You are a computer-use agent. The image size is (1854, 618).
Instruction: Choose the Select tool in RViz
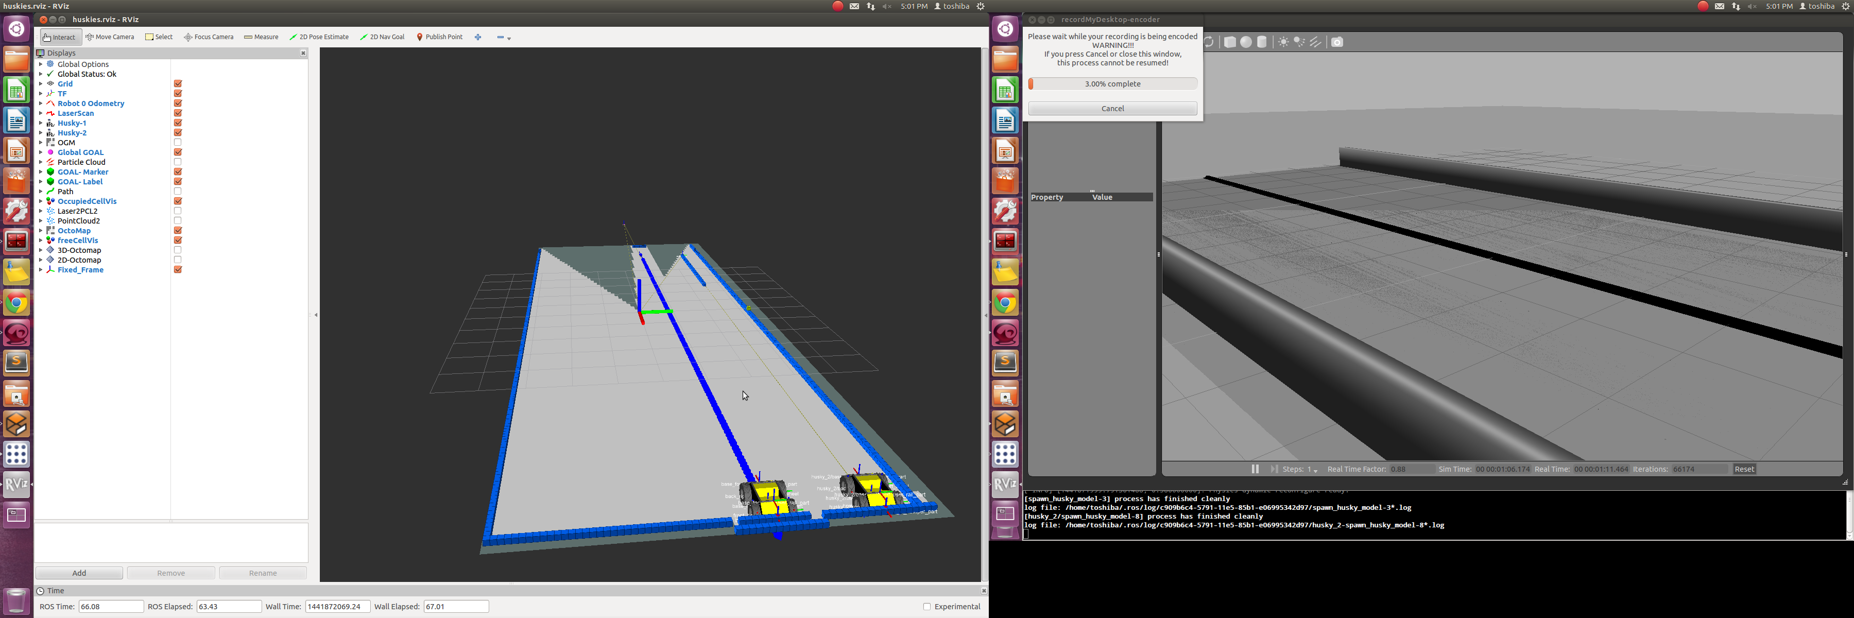click(x=159, y=37)
